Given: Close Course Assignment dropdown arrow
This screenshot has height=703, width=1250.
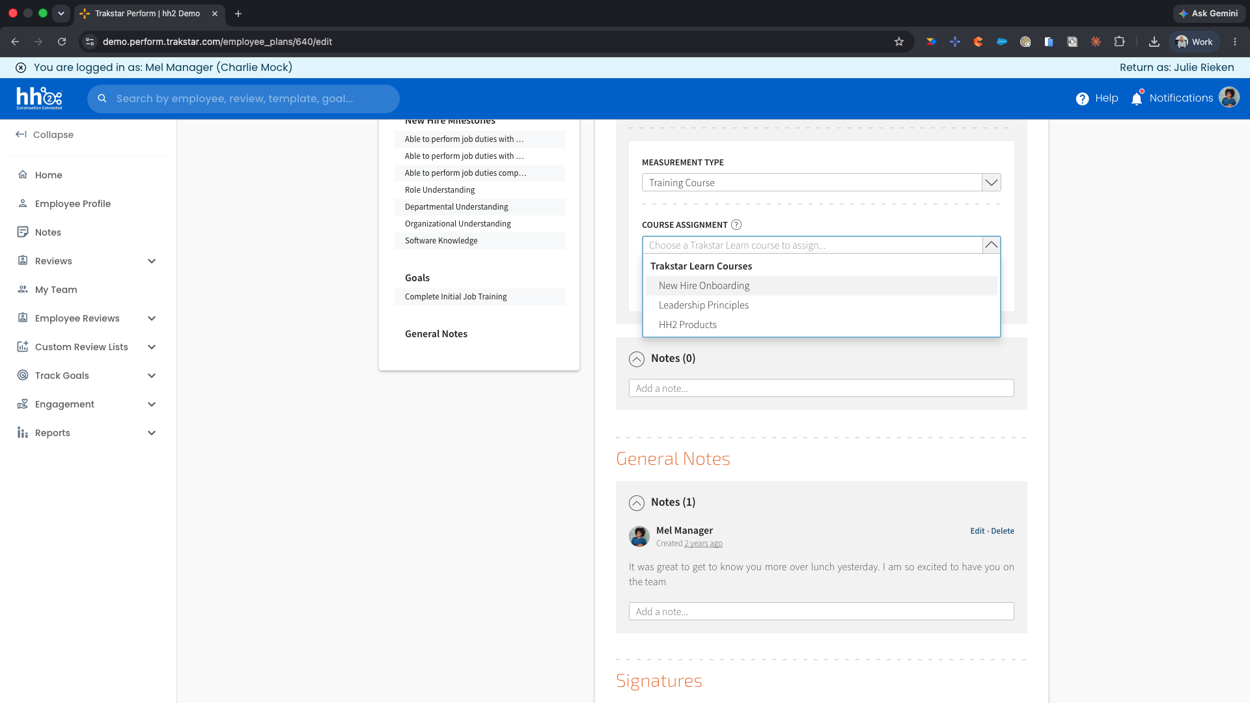Looking at the screenshot, I should (x=991, y=245).
